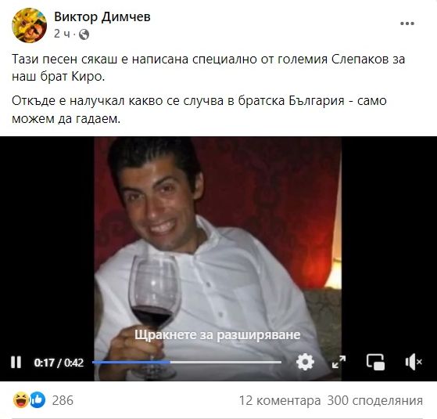Open the 12 коментара comments
Image resolution: width=437 pixels, height=419 pixels.
tap(280, 400)
